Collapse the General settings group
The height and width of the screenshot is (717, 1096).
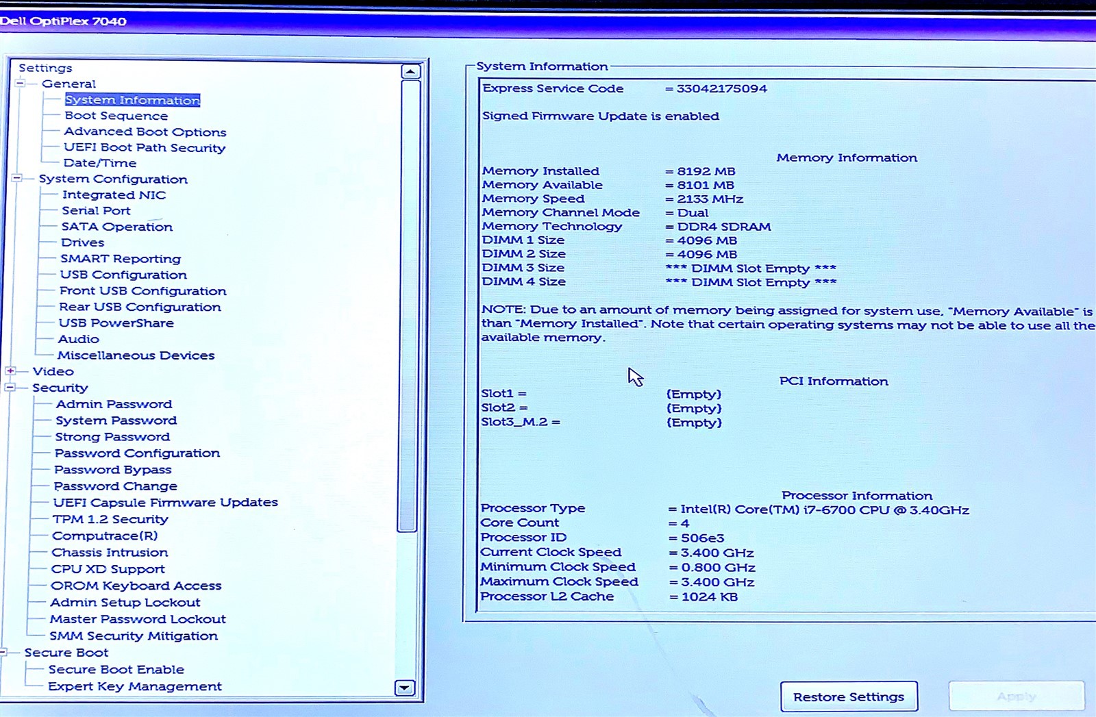pyautogui.click(x=21, y=84)
